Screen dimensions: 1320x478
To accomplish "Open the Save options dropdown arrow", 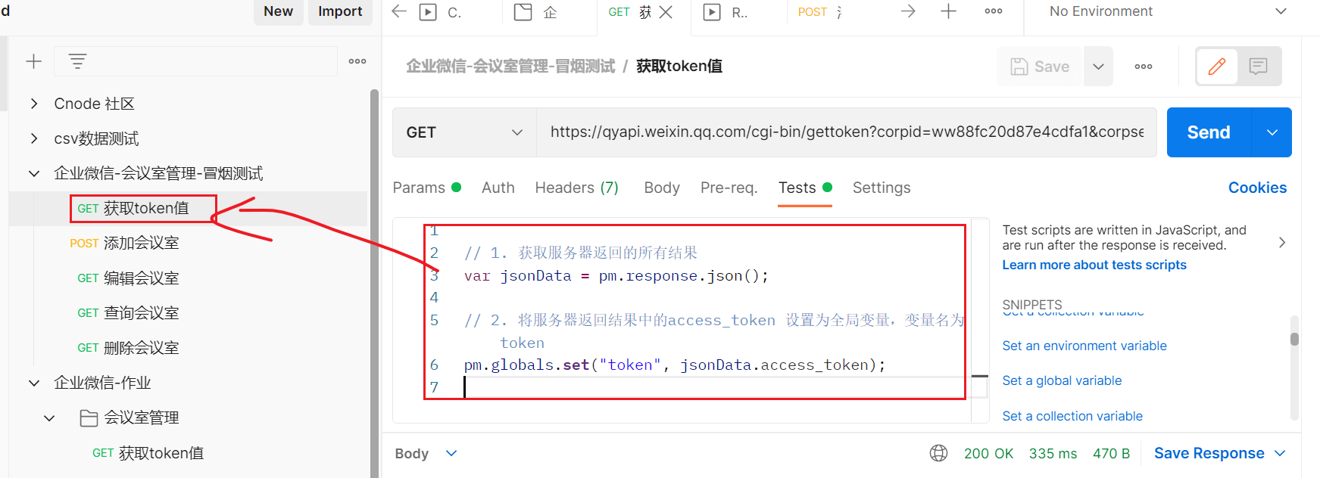I will pyautogui.click(x=1098, y=67).
